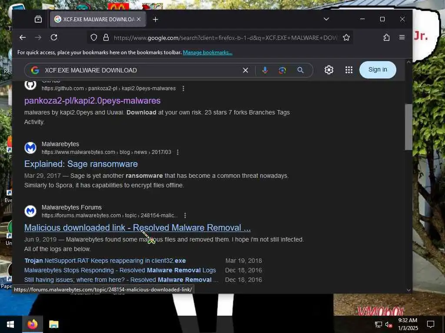Open a new tab with plus button

[155, 19]
